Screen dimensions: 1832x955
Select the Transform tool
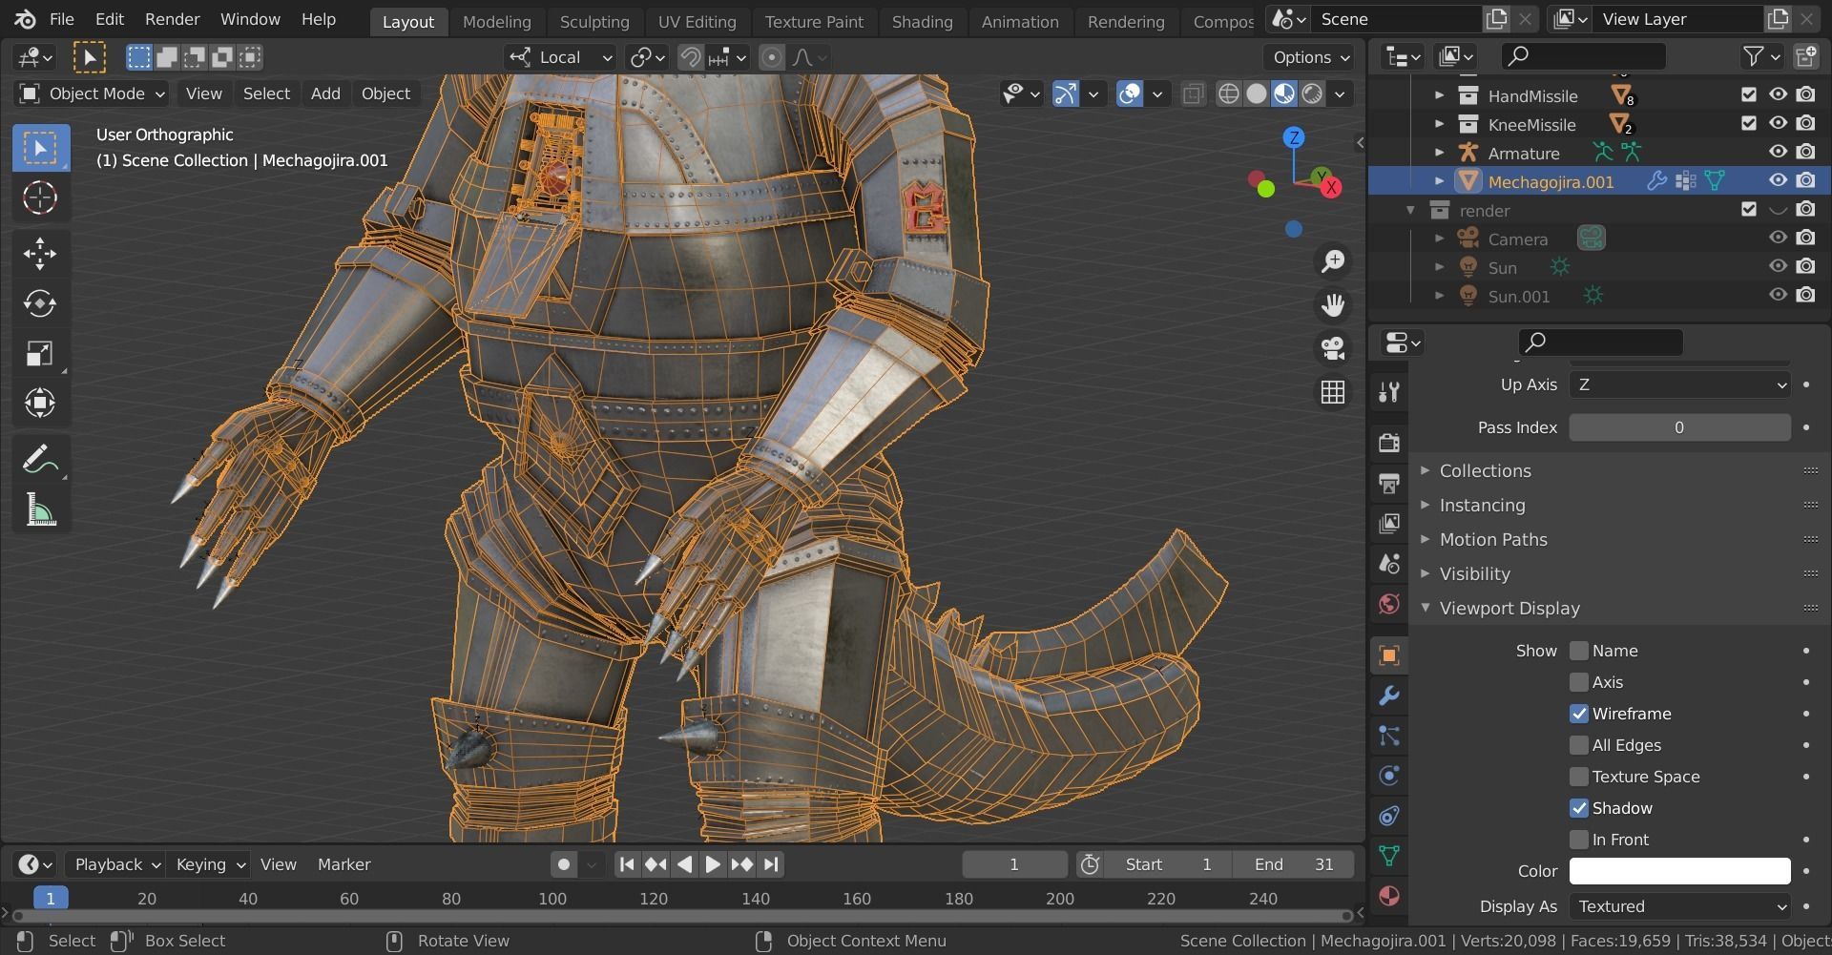[40, 404]
